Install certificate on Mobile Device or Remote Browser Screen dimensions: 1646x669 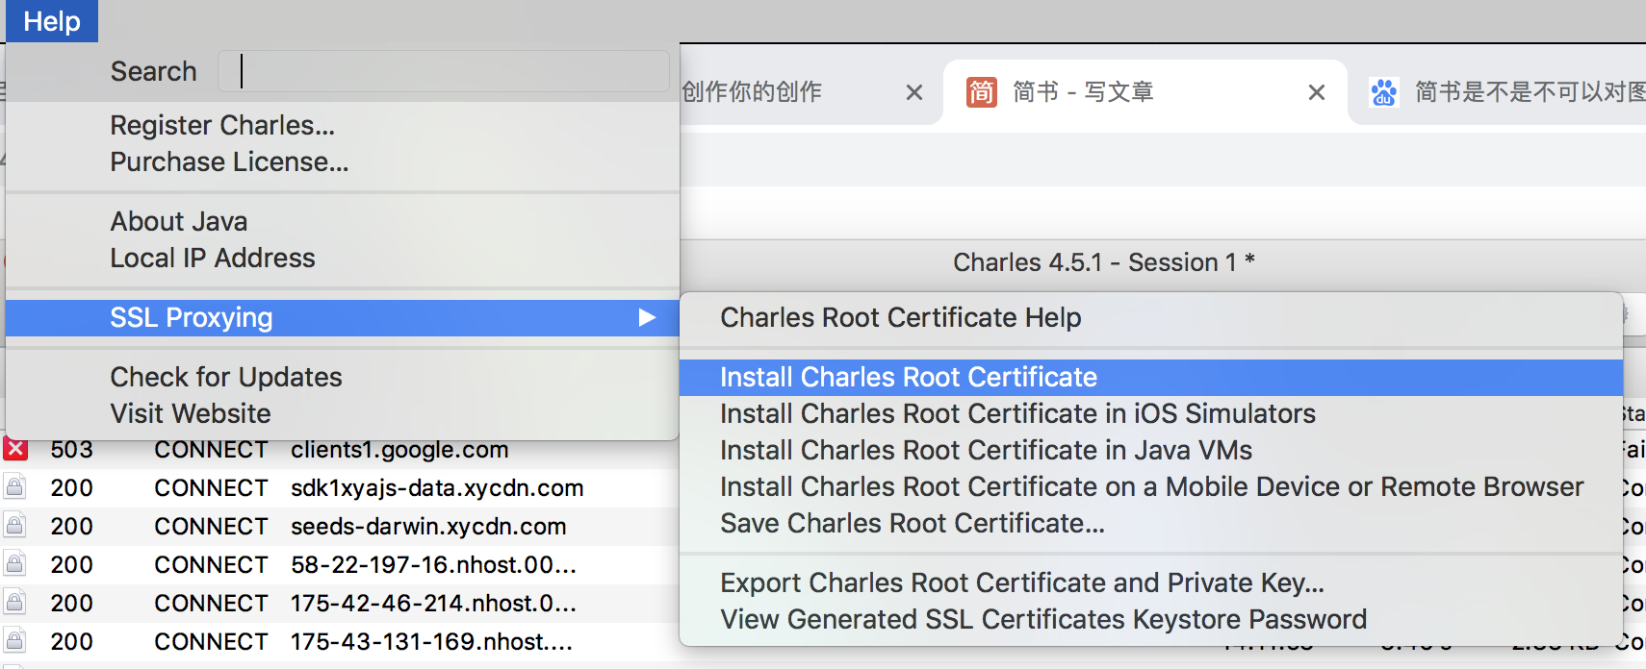pos(1151,486)
